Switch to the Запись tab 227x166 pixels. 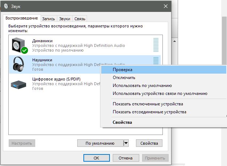(x=49, y=19)
